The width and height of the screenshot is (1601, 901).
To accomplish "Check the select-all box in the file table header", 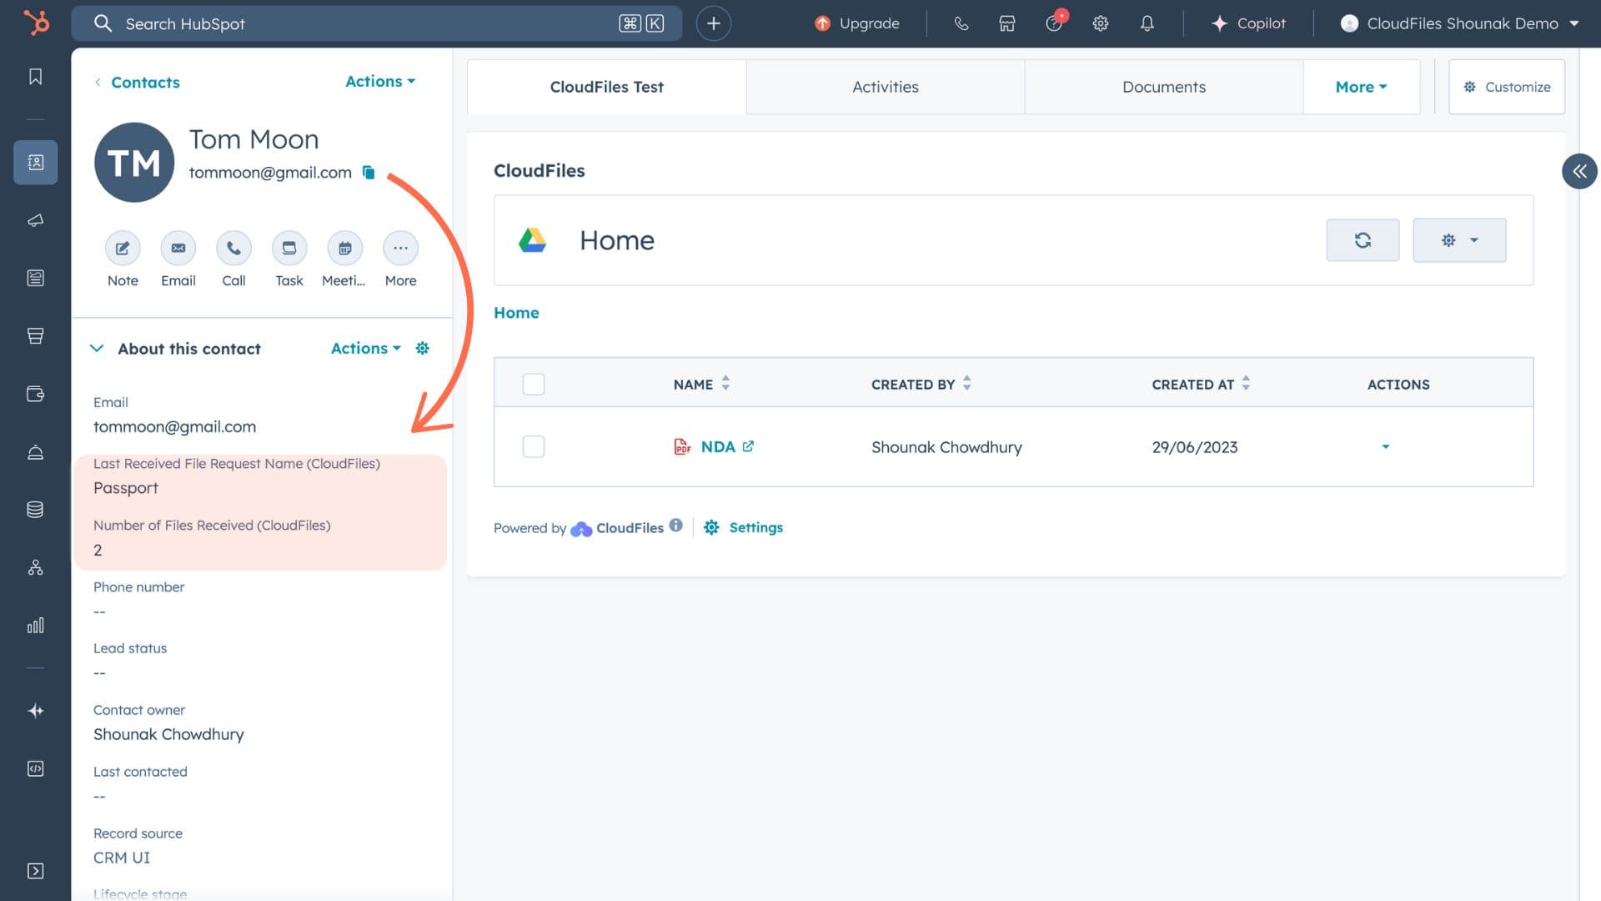I will 533,384.
